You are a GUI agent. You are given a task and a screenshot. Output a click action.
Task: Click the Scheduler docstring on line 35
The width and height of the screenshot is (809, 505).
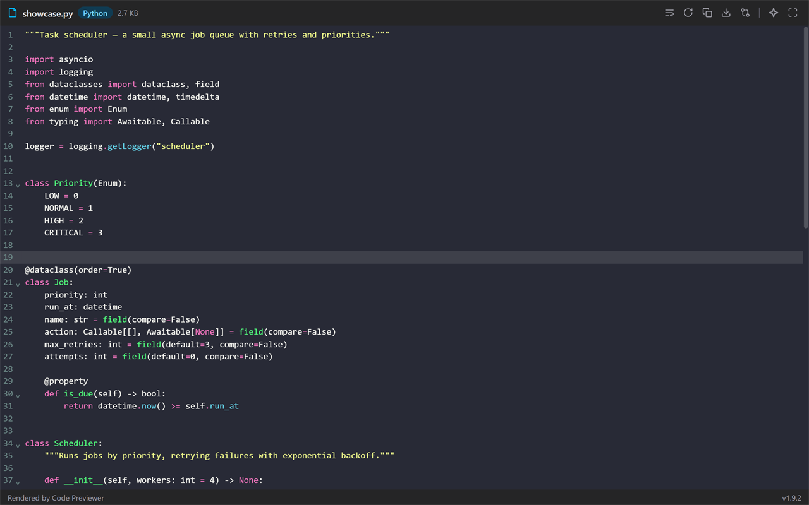pos(219,455)
